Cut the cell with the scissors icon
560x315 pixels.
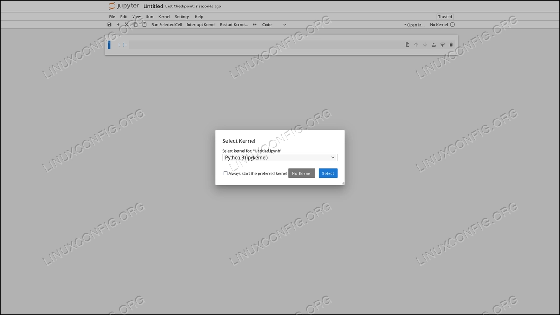point(126,25)
